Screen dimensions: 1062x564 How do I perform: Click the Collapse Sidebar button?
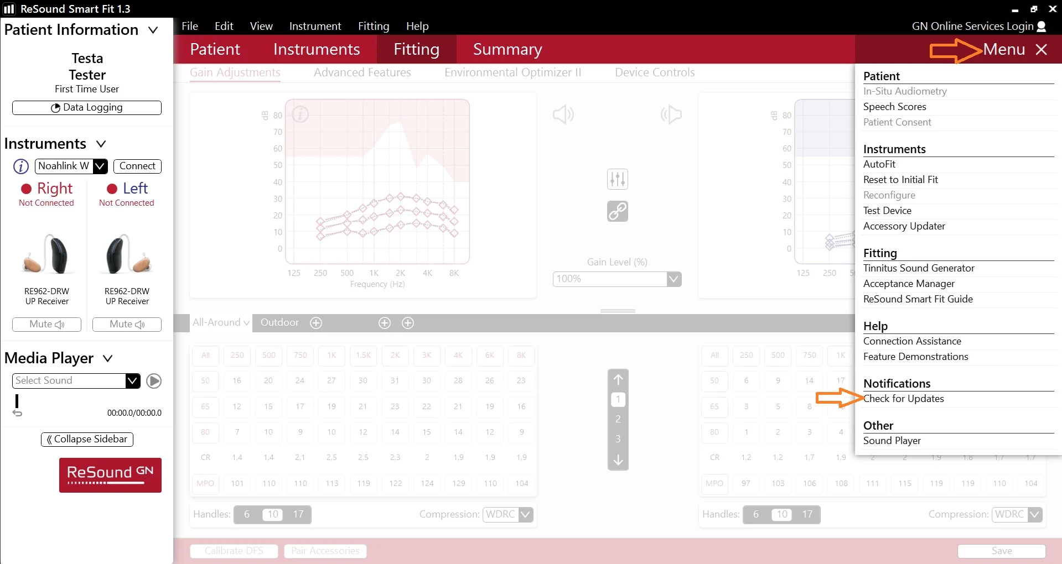point(87,440)
